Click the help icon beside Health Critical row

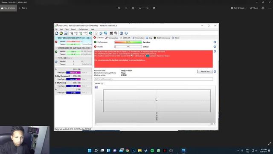215,47
